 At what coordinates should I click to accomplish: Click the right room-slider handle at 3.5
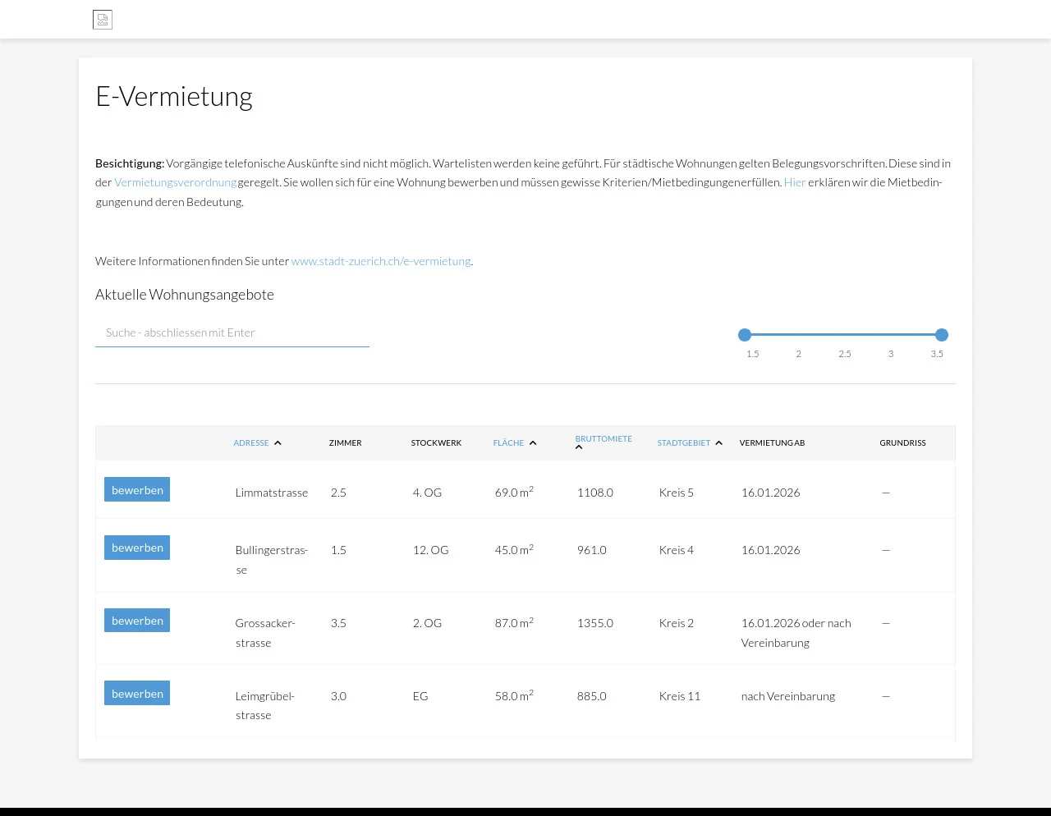tap(942, 335)
